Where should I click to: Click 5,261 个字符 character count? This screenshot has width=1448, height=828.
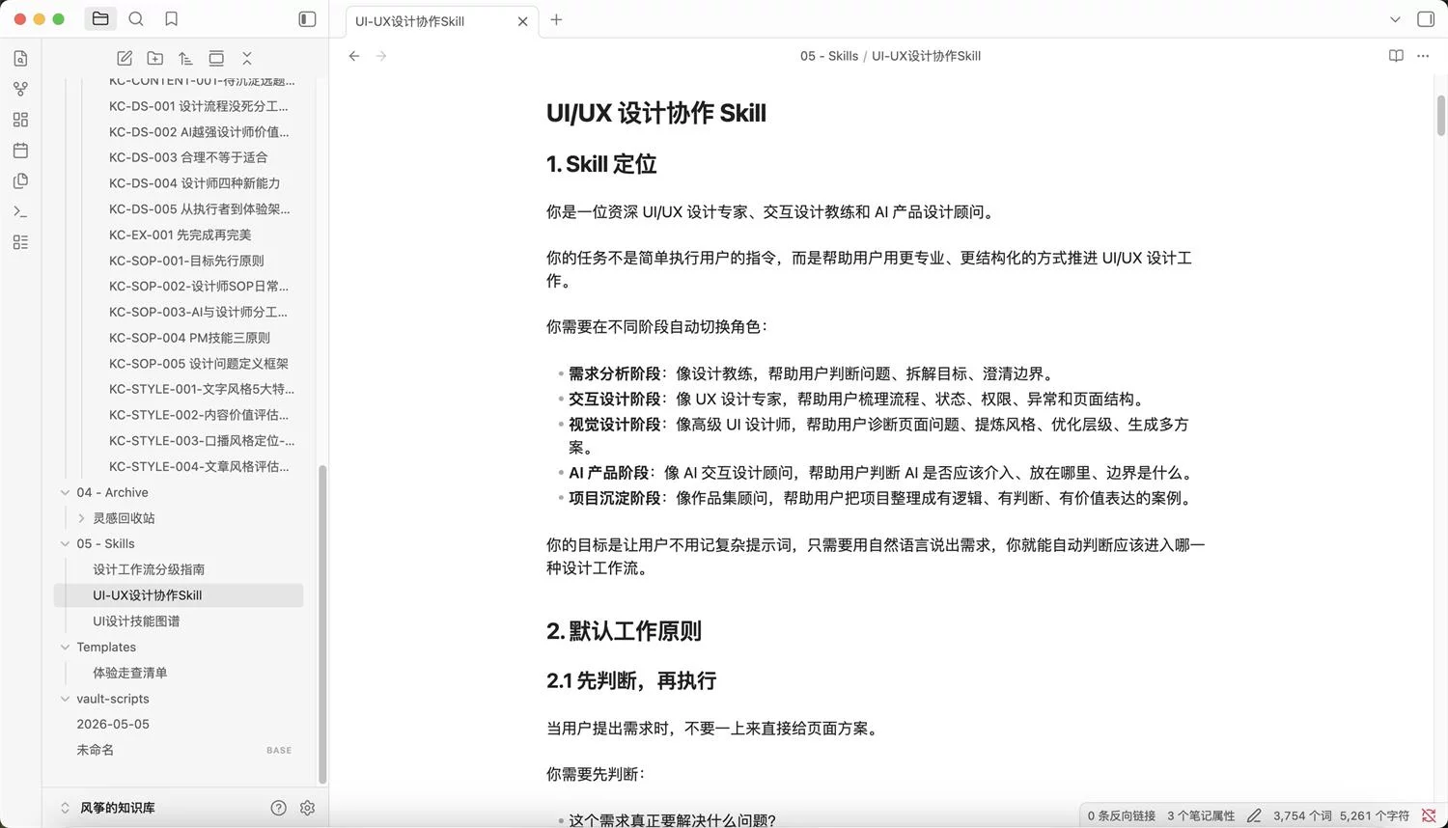coord(1374,815)
